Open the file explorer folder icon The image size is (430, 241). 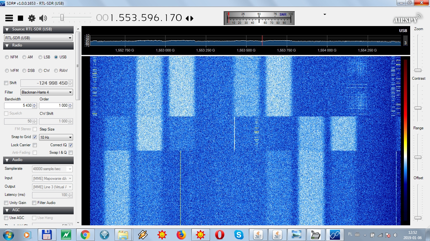point(123,235)
